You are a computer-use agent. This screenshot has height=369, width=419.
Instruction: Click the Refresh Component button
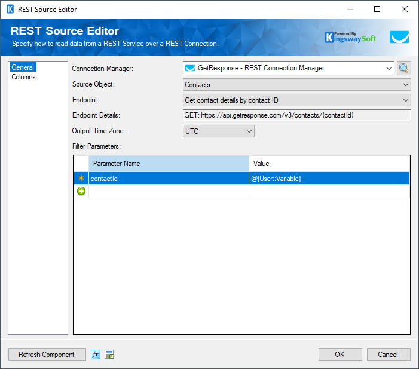pos(47,355)
